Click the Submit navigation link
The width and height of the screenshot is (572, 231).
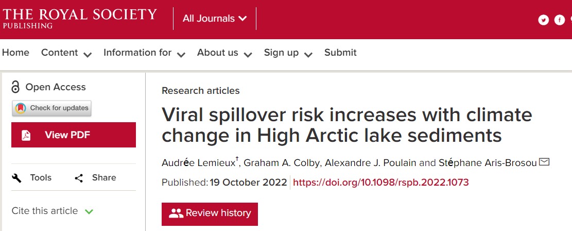pyautogui.click(x=340, y=53)
